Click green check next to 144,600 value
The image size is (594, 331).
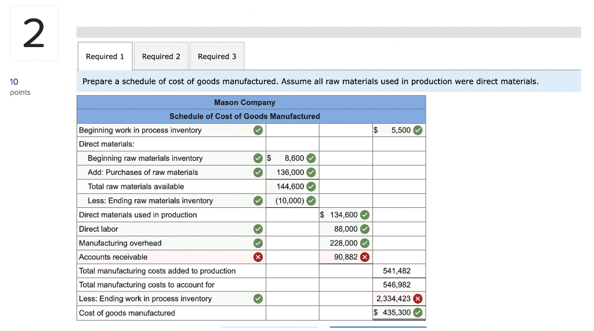tap(311, 186)
